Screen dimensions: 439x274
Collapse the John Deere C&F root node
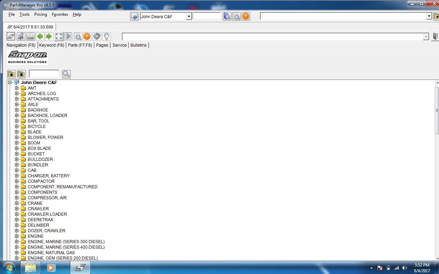[10, 83]
